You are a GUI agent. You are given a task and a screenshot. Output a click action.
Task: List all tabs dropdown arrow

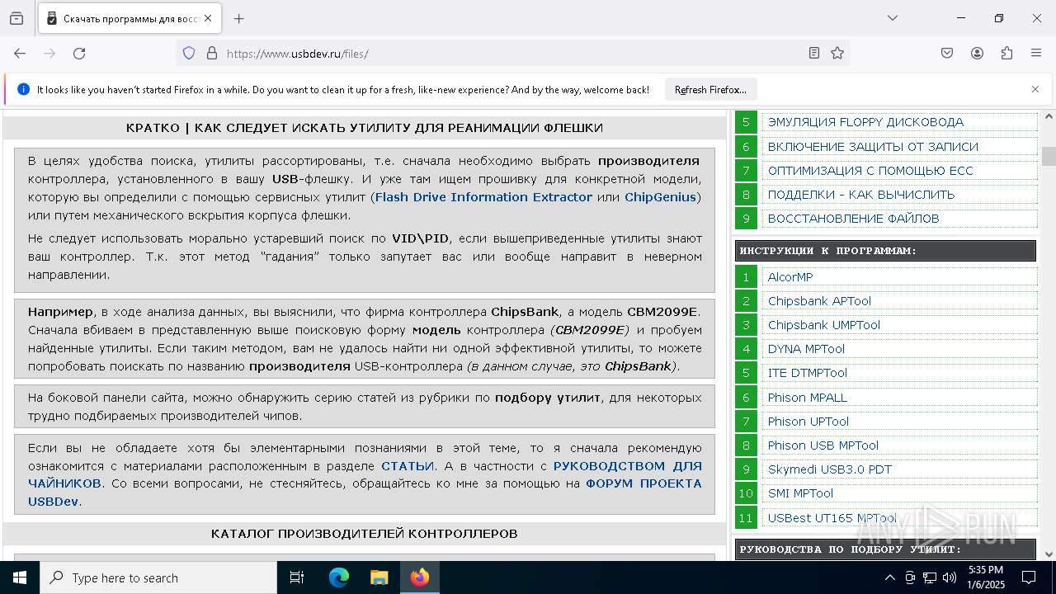(x=893, y=18)
